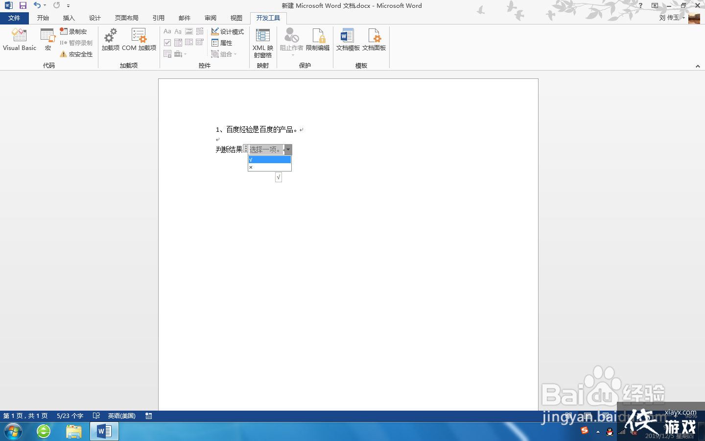Expand the 阻止作者 block authors menu

292,42
